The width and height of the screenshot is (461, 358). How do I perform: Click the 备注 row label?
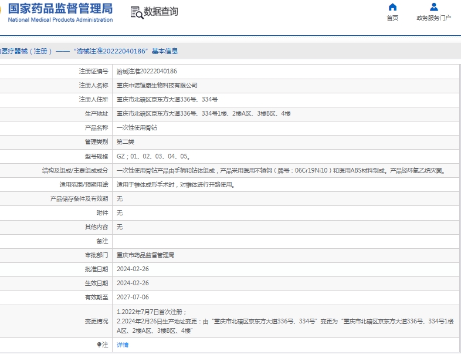click(x=102, y=241)
